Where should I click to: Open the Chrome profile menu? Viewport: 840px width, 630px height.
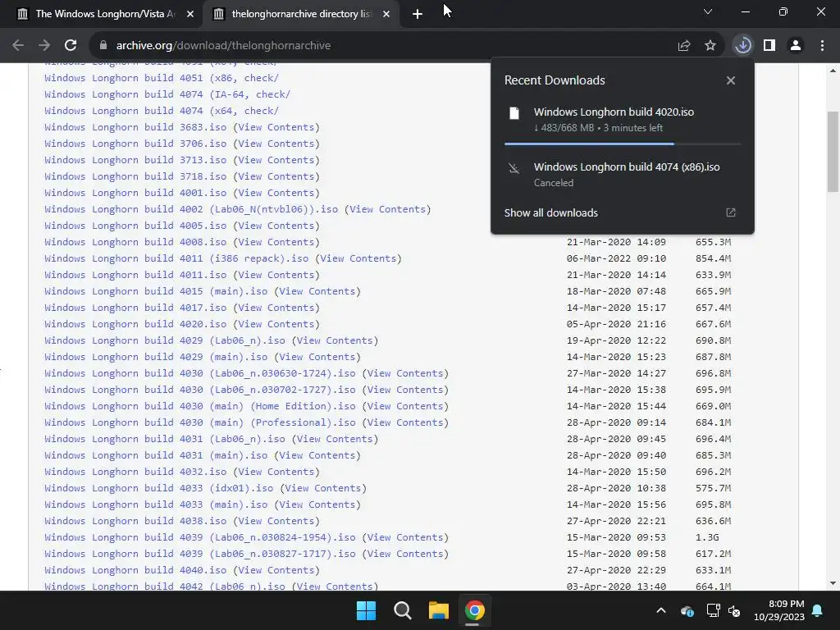[x=796, y=46]
